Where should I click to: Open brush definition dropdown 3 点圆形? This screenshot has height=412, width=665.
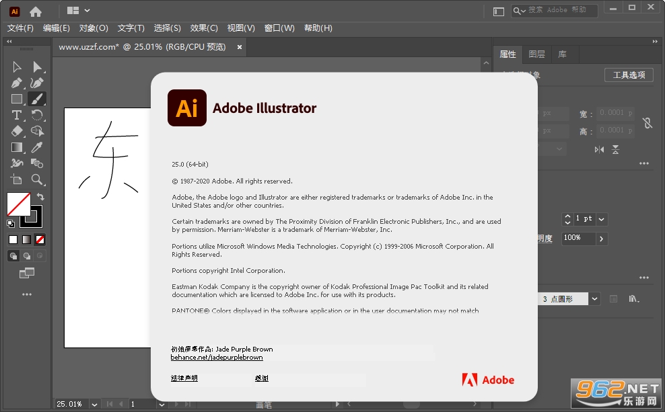594,299
